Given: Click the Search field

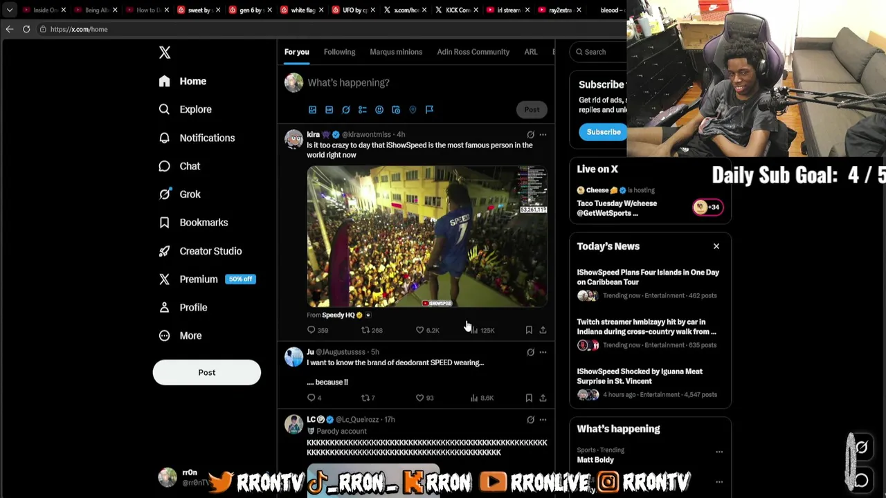Looking at the screenshot, I should coord(599,52).
